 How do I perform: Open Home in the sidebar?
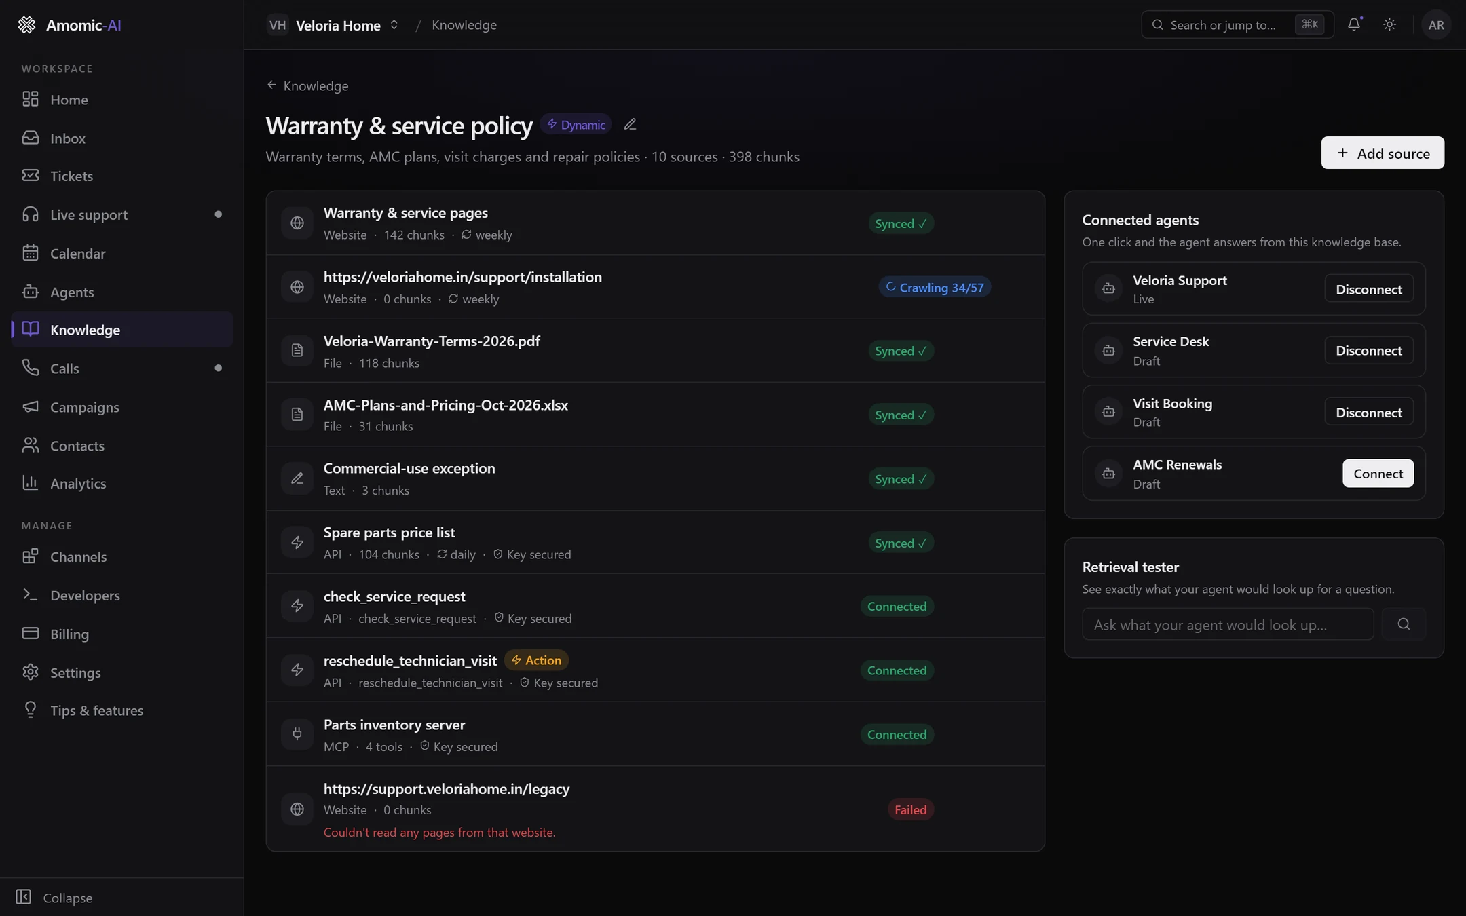pos(122,100)
